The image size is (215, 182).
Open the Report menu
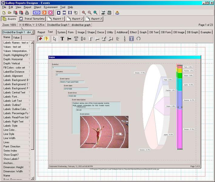(x=27, y=7)
